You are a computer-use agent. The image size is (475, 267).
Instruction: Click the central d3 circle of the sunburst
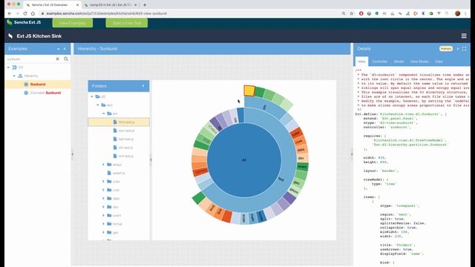pyautogui.click(x=244, y=159)
